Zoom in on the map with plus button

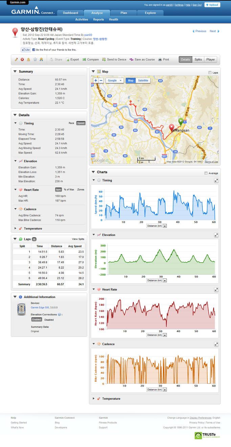(x=96, y=80)
